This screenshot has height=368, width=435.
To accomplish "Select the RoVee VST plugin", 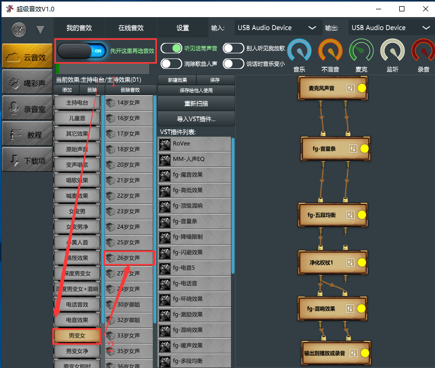I will [x=194, y=144].
